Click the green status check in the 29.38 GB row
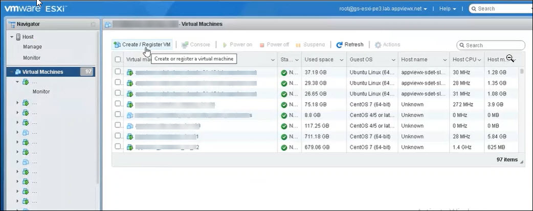This screenshot has width=533, height=211. (x=284, y=83)
